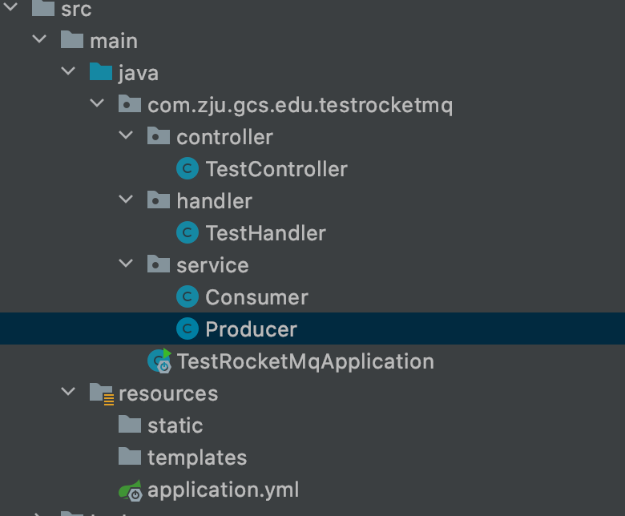The width and height of the screenshot is (625, 516).
Task: Click the java source root folder icon
Action: (x=101, y=73)
